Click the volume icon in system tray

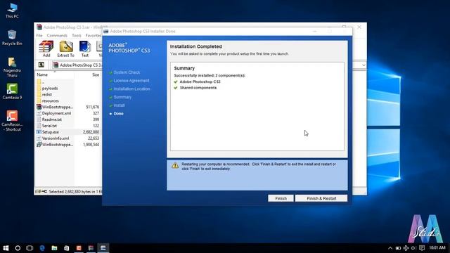413,248
